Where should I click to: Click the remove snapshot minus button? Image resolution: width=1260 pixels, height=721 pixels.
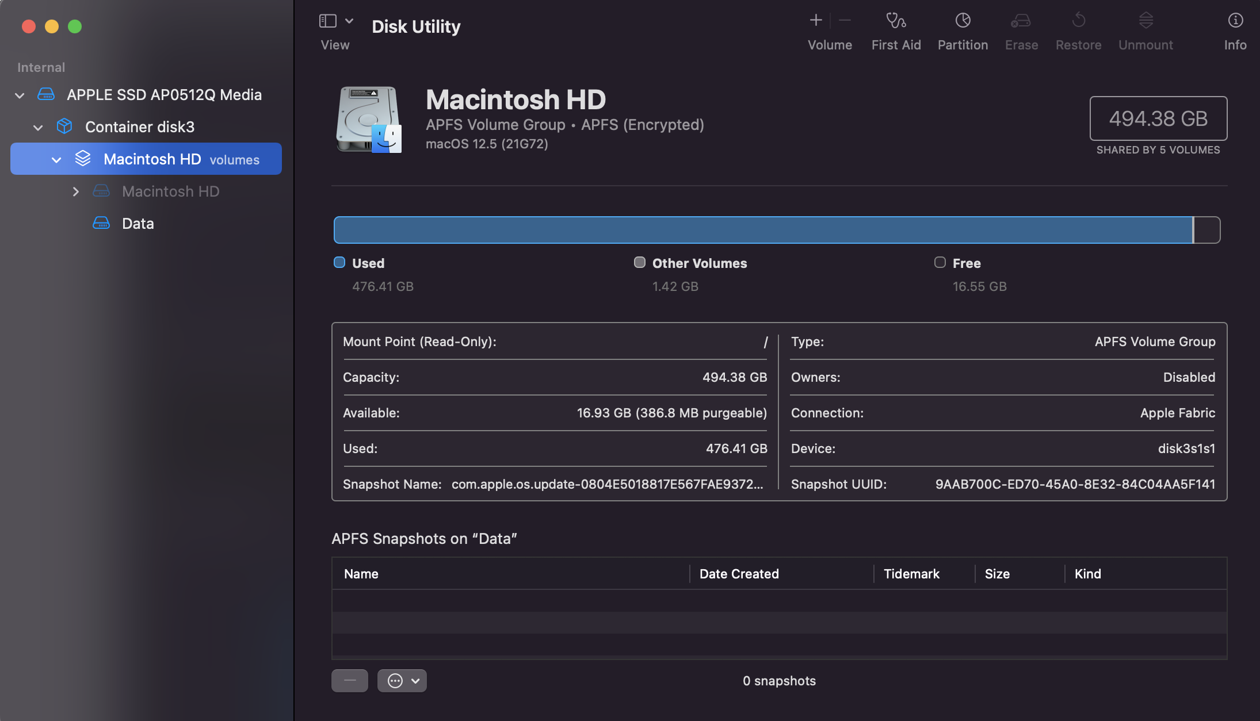pos(349,681)
